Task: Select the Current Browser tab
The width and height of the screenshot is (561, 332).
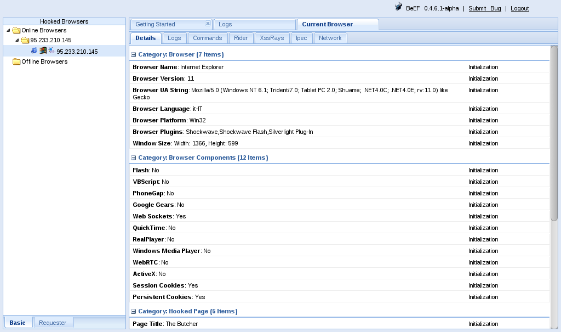Action: 337,24
